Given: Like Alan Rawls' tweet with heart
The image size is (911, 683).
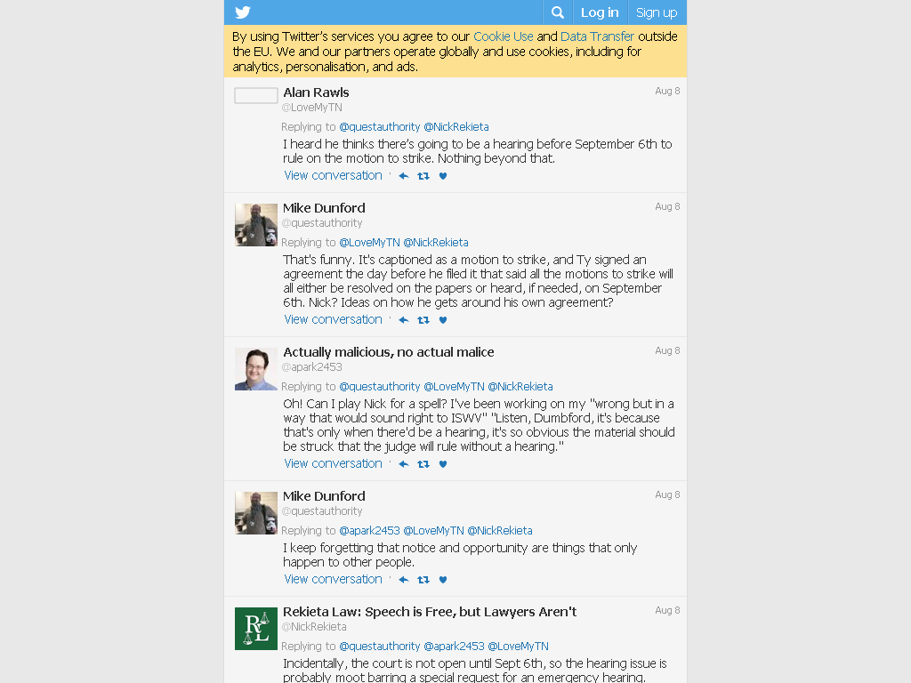Looking at the screenshot, I should point(443,176).
